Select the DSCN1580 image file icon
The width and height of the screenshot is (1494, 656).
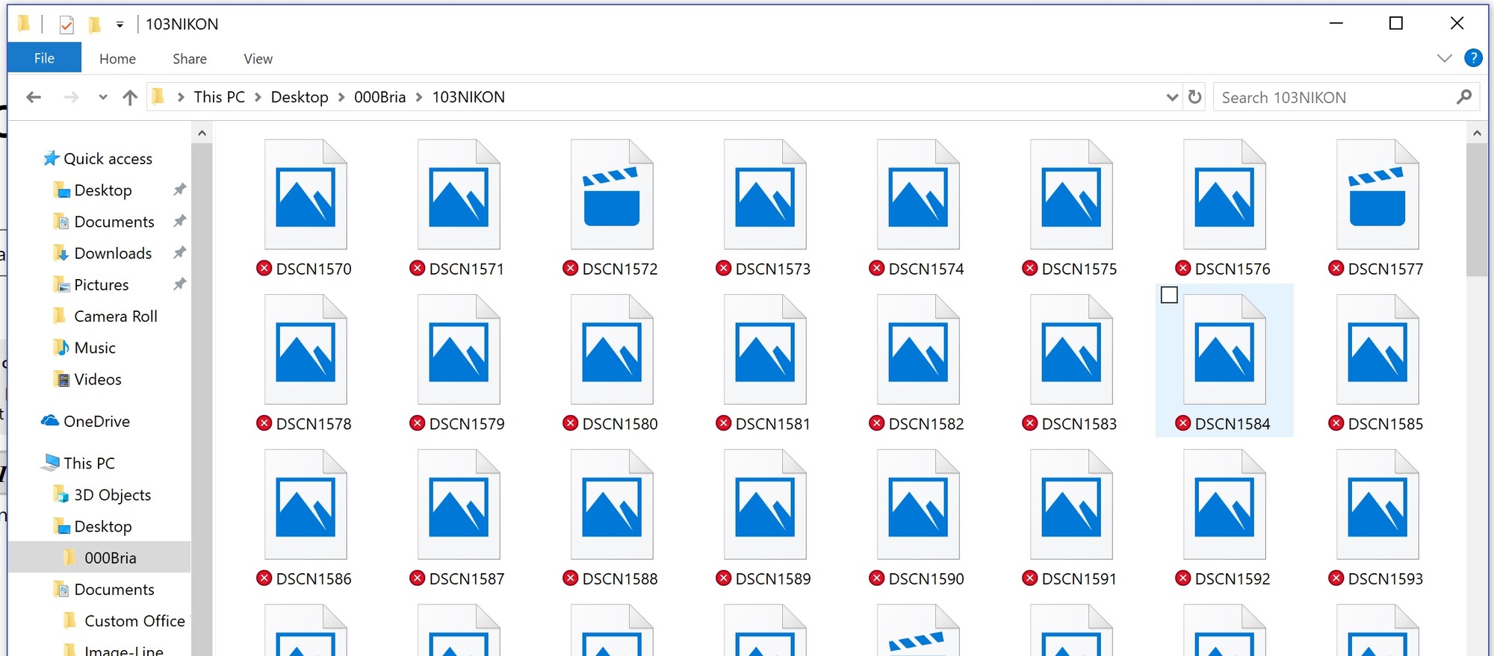(612, 349)
